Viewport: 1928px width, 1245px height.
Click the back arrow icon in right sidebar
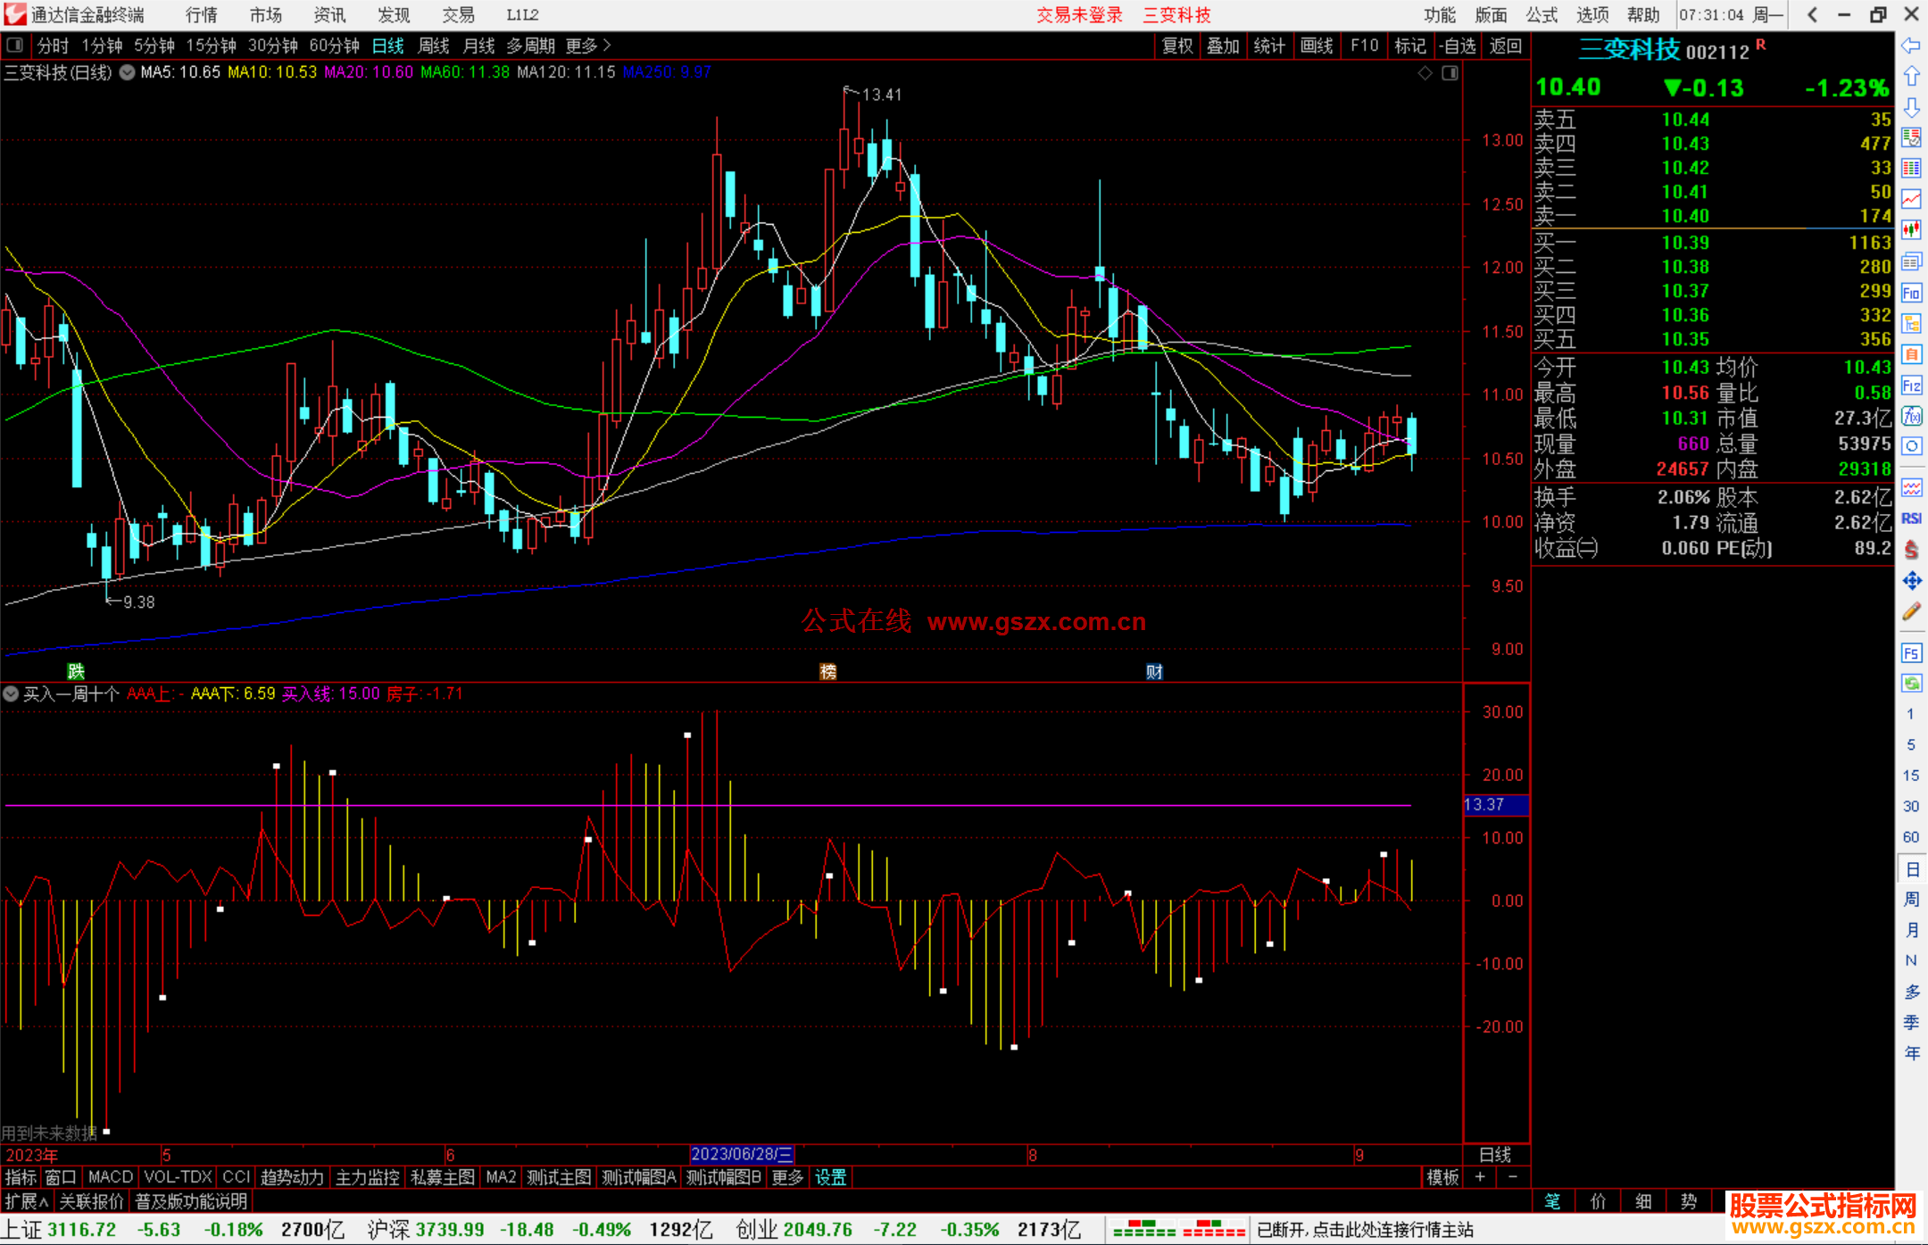pos(1911,46)
